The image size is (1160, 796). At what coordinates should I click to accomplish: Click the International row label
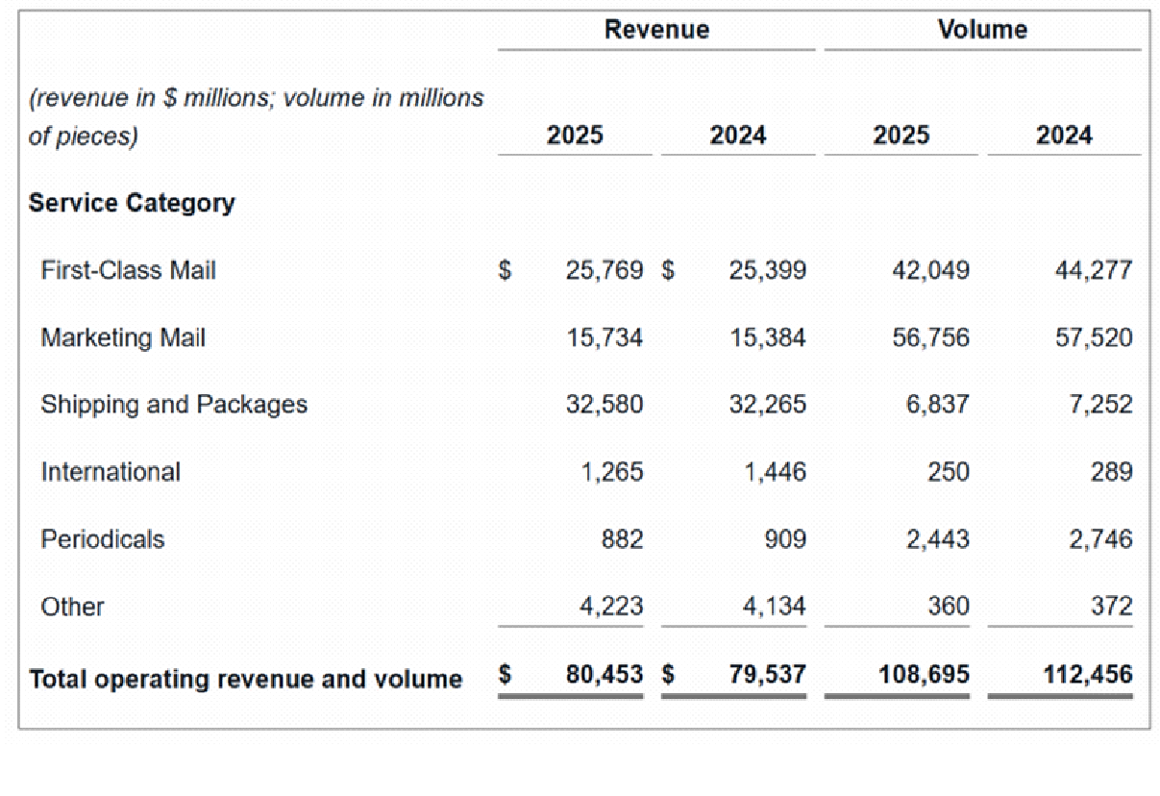(111, 472)
